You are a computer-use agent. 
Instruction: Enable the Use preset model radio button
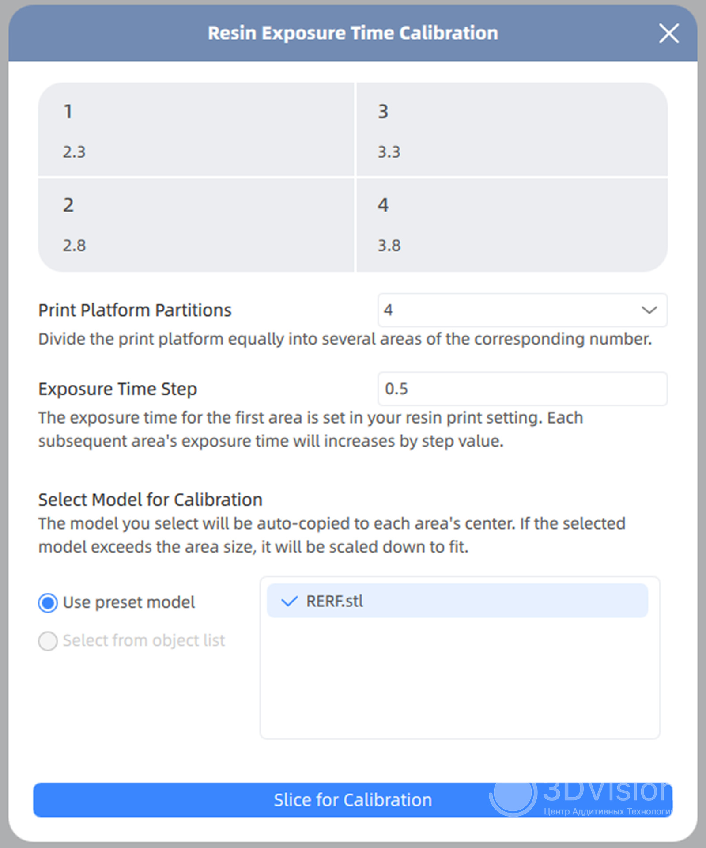click(48, 603)
